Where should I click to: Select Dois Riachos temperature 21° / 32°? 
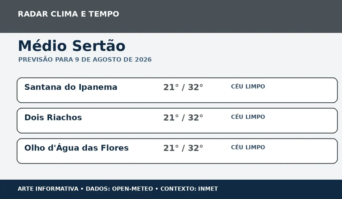coord(183,118)
